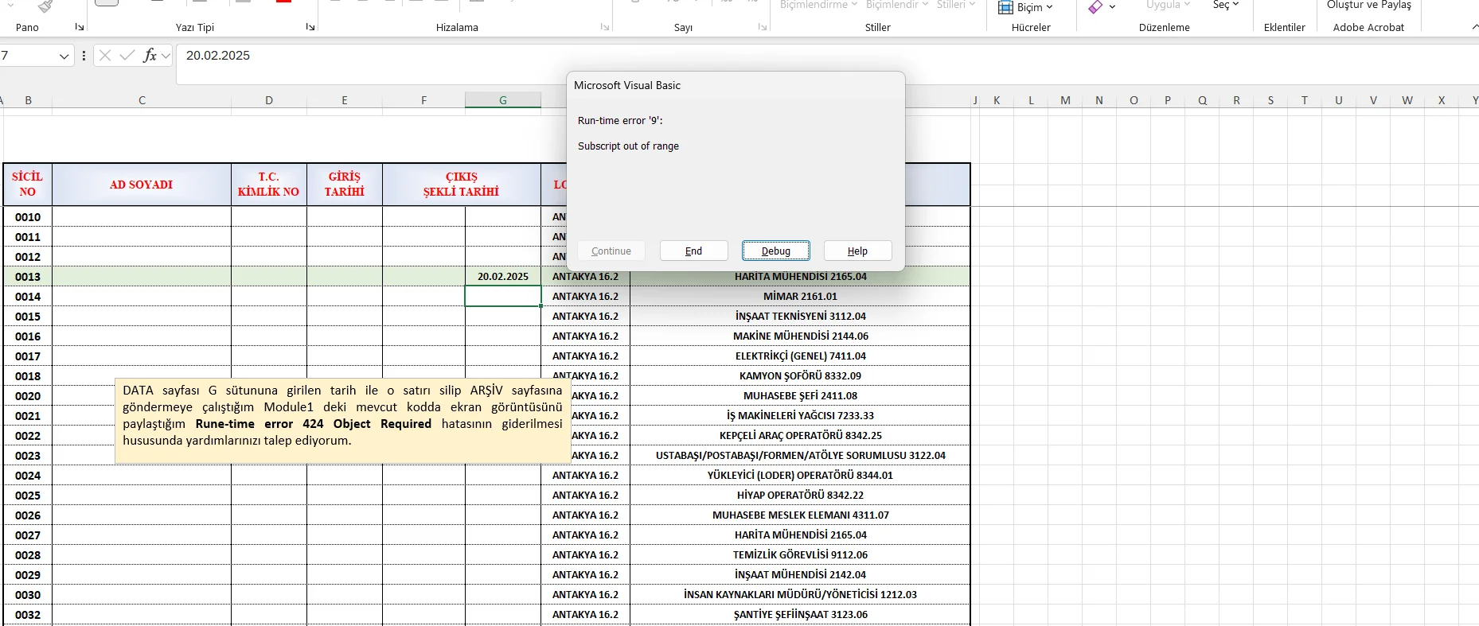Open the Sayı group dialog launcher
Screen dimensions: 1479x626
tap(762, 27)
